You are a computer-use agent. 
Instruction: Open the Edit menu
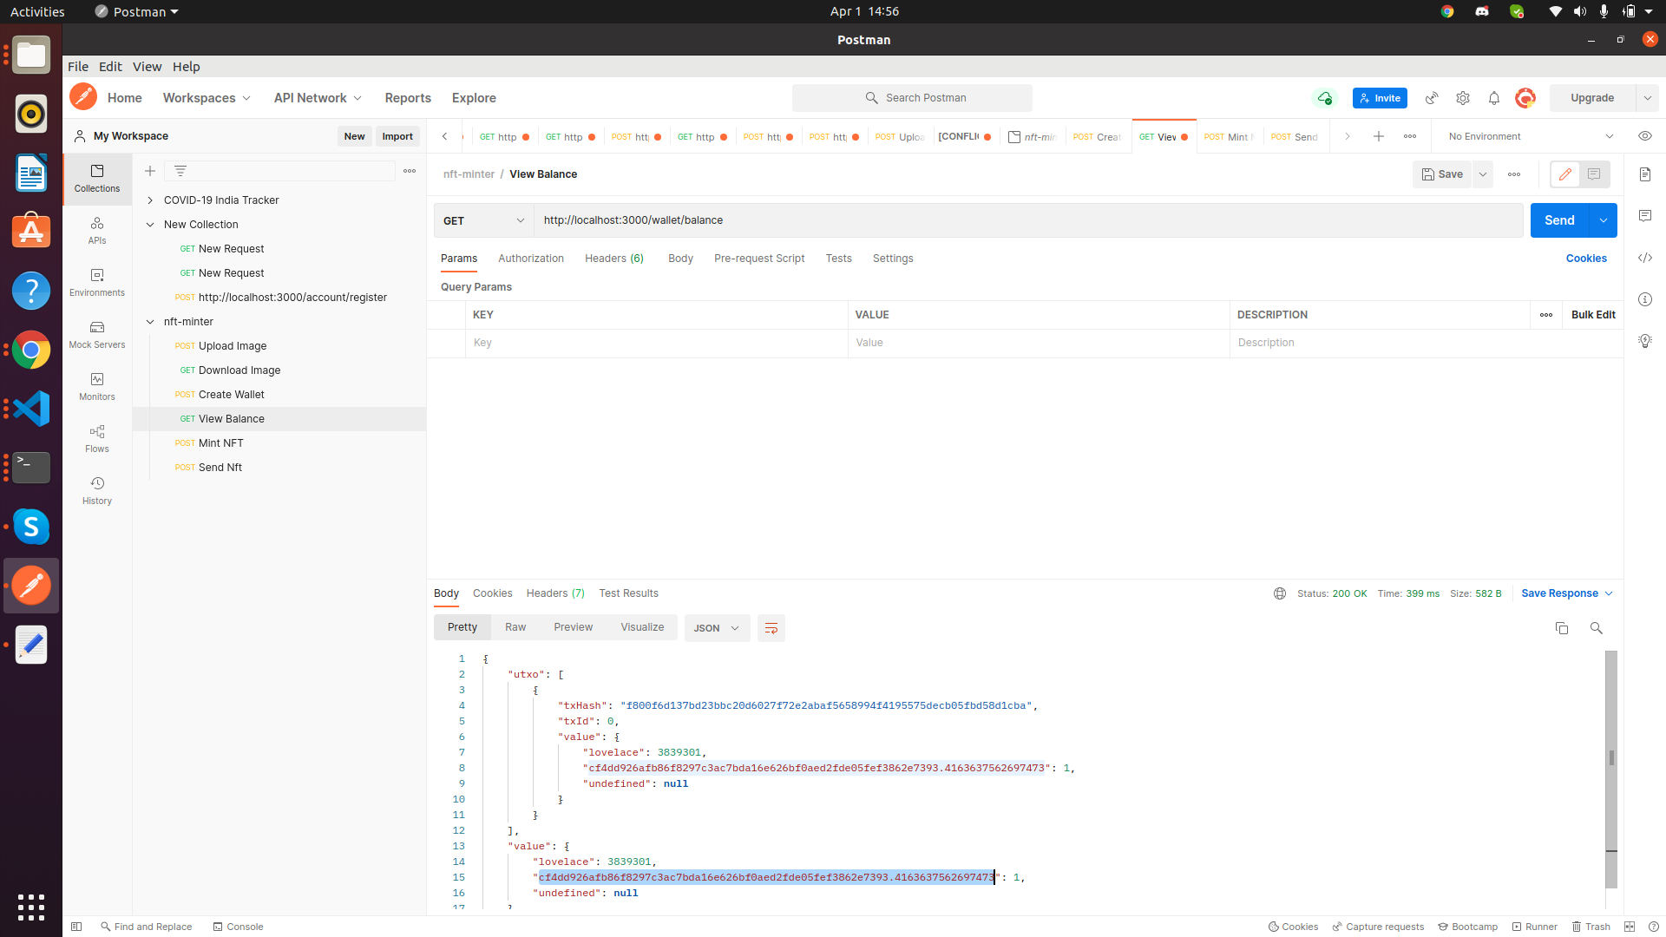point(110,67)
